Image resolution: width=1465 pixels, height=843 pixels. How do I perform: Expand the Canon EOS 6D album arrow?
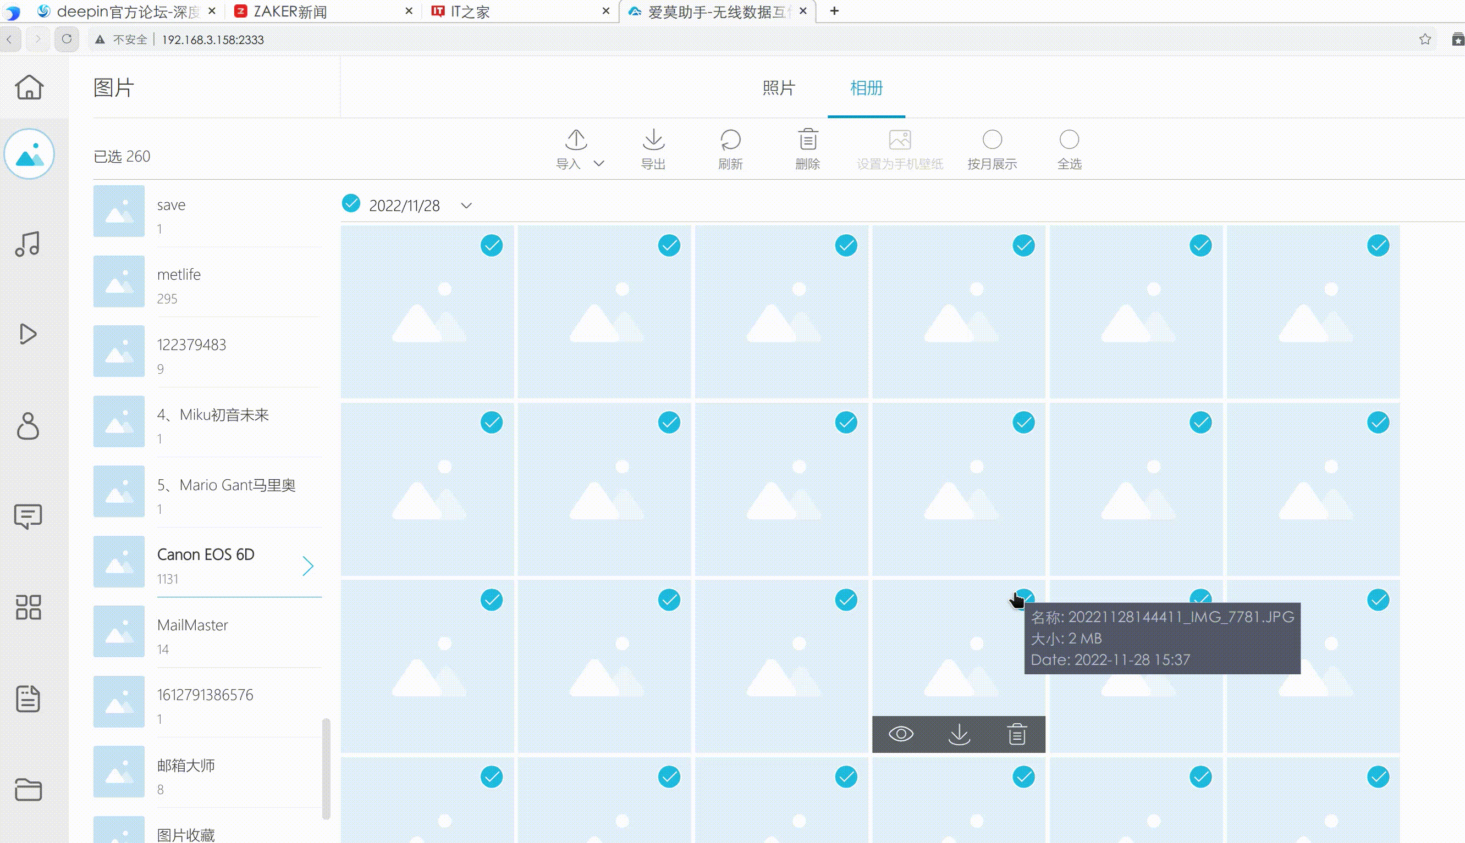coord(307,565)
